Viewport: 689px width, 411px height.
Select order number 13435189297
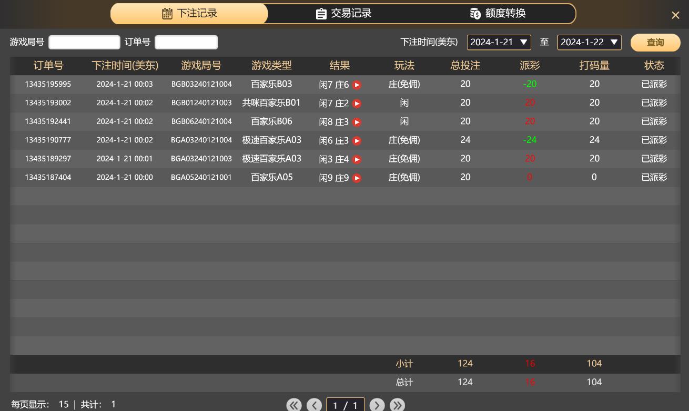pyautogui.click(x=48, y=159)
